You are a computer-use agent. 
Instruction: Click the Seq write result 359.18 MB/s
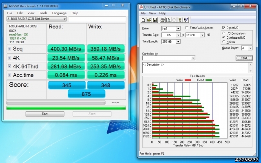point(106,49)
